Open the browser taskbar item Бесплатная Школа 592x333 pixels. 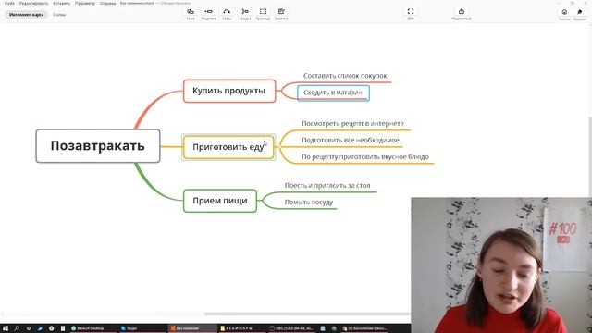(x=364, y=328)
